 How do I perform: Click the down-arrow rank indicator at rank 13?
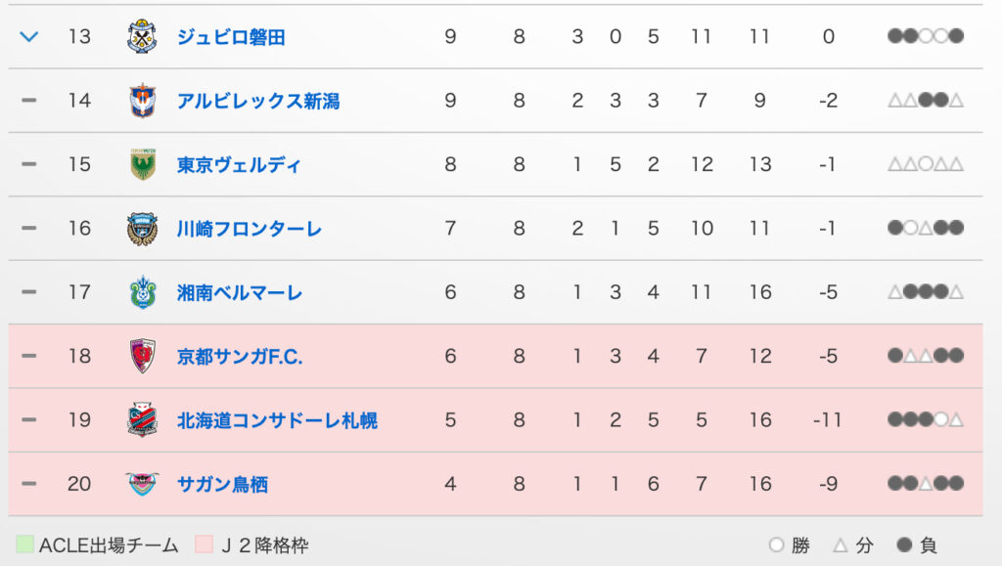pos(29,37)
